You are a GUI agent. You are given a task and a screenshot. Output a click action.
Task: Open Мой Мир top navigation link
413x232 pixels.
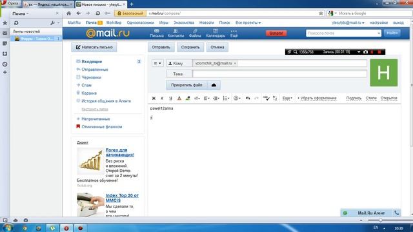(x=114, y=23)
